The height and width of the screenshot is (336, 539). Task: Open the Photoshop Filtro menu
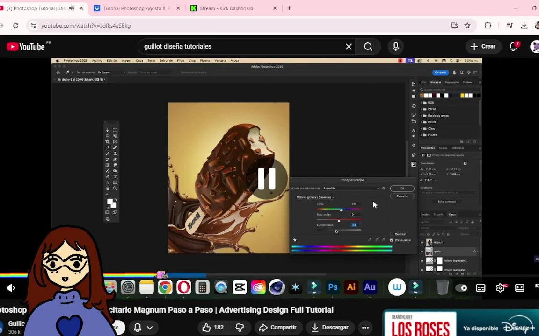click(x=181, y=61)
